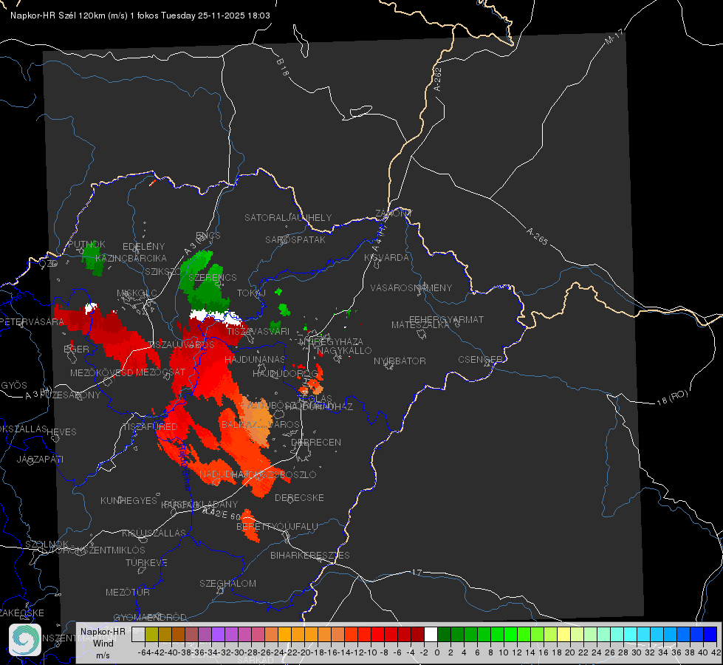Click the NYIRBÁTOR city label
The image size is (723, 665).
point(400,361)
